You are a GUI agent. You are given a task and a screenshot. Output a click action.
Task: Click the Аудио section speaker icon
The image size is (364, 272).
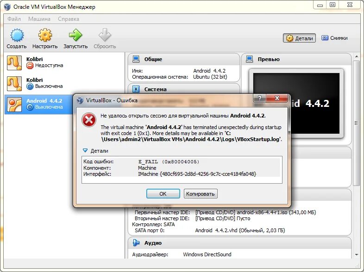[136, 243]
